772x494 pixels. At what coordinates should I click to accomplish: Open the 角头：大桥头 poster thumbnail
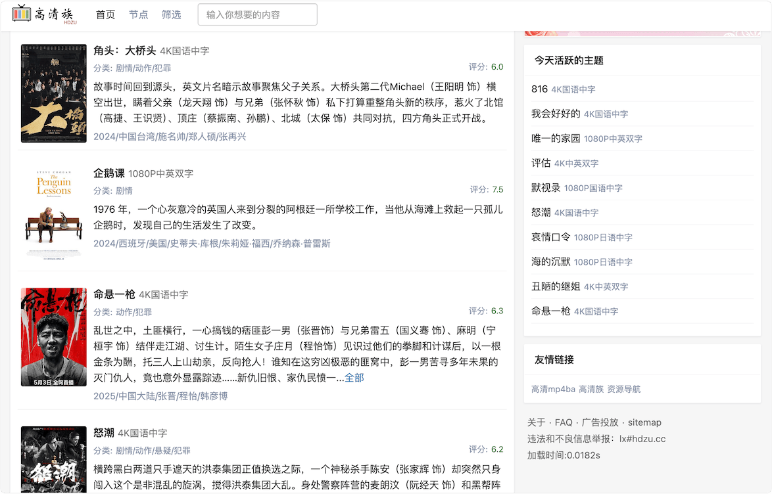(x=54, y=93)
